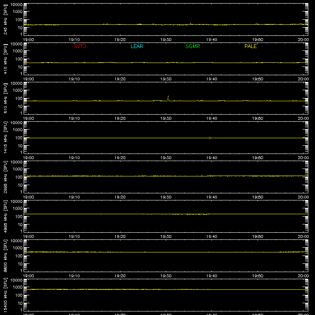Click the 10000 y-axis value on 245 MHz plot

pyautogui.click(x=17, y=5)
